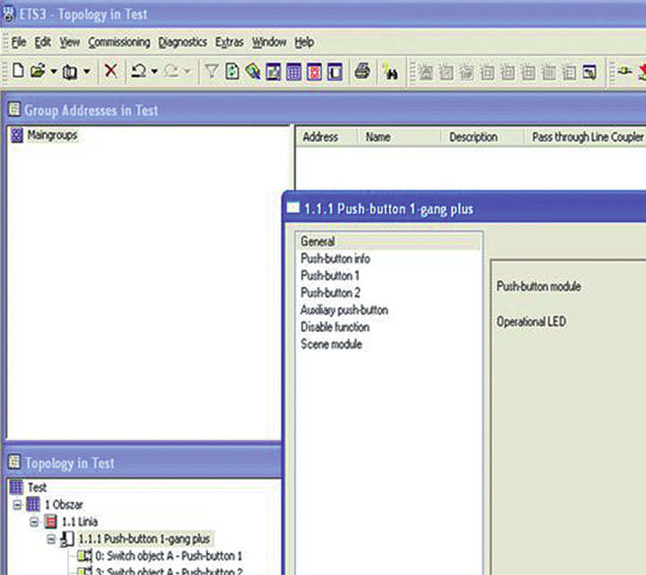Select 0: Switch object A - Push-button 1

pos(169,556)
